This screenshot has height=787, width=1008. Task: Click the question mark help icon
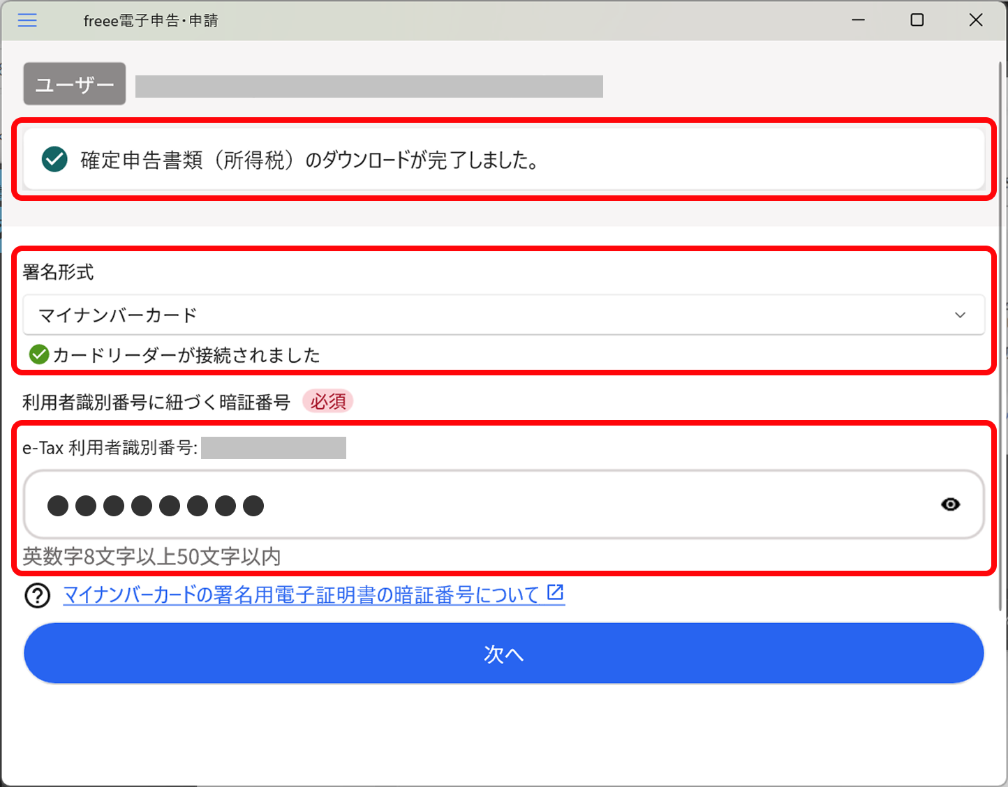[x=38, y=595]
